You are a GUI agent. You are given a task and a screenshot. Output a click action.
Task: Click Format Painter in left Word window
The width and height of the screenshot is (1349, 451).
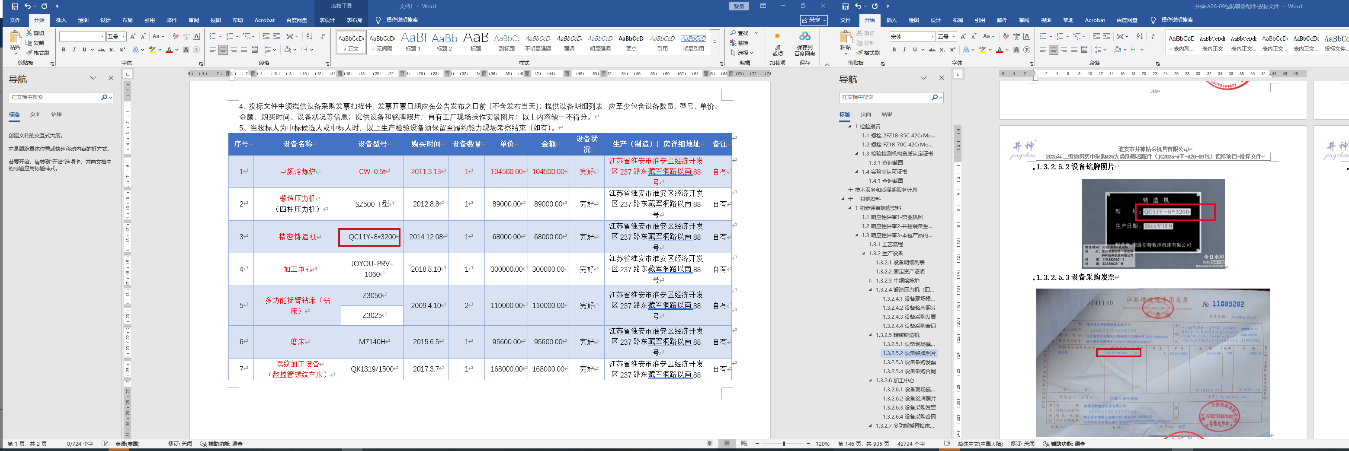pos(38,53)
